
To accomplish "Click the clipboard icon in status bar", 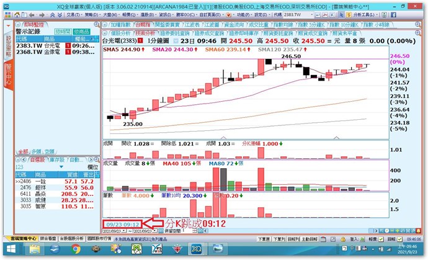I will point(323,239).
